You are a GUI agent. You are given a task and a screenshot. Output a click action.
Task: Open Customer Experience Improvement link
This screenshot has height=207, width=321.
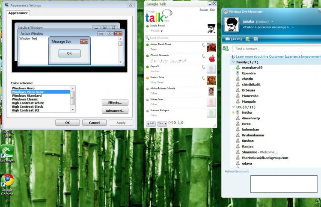pos(278,56)
